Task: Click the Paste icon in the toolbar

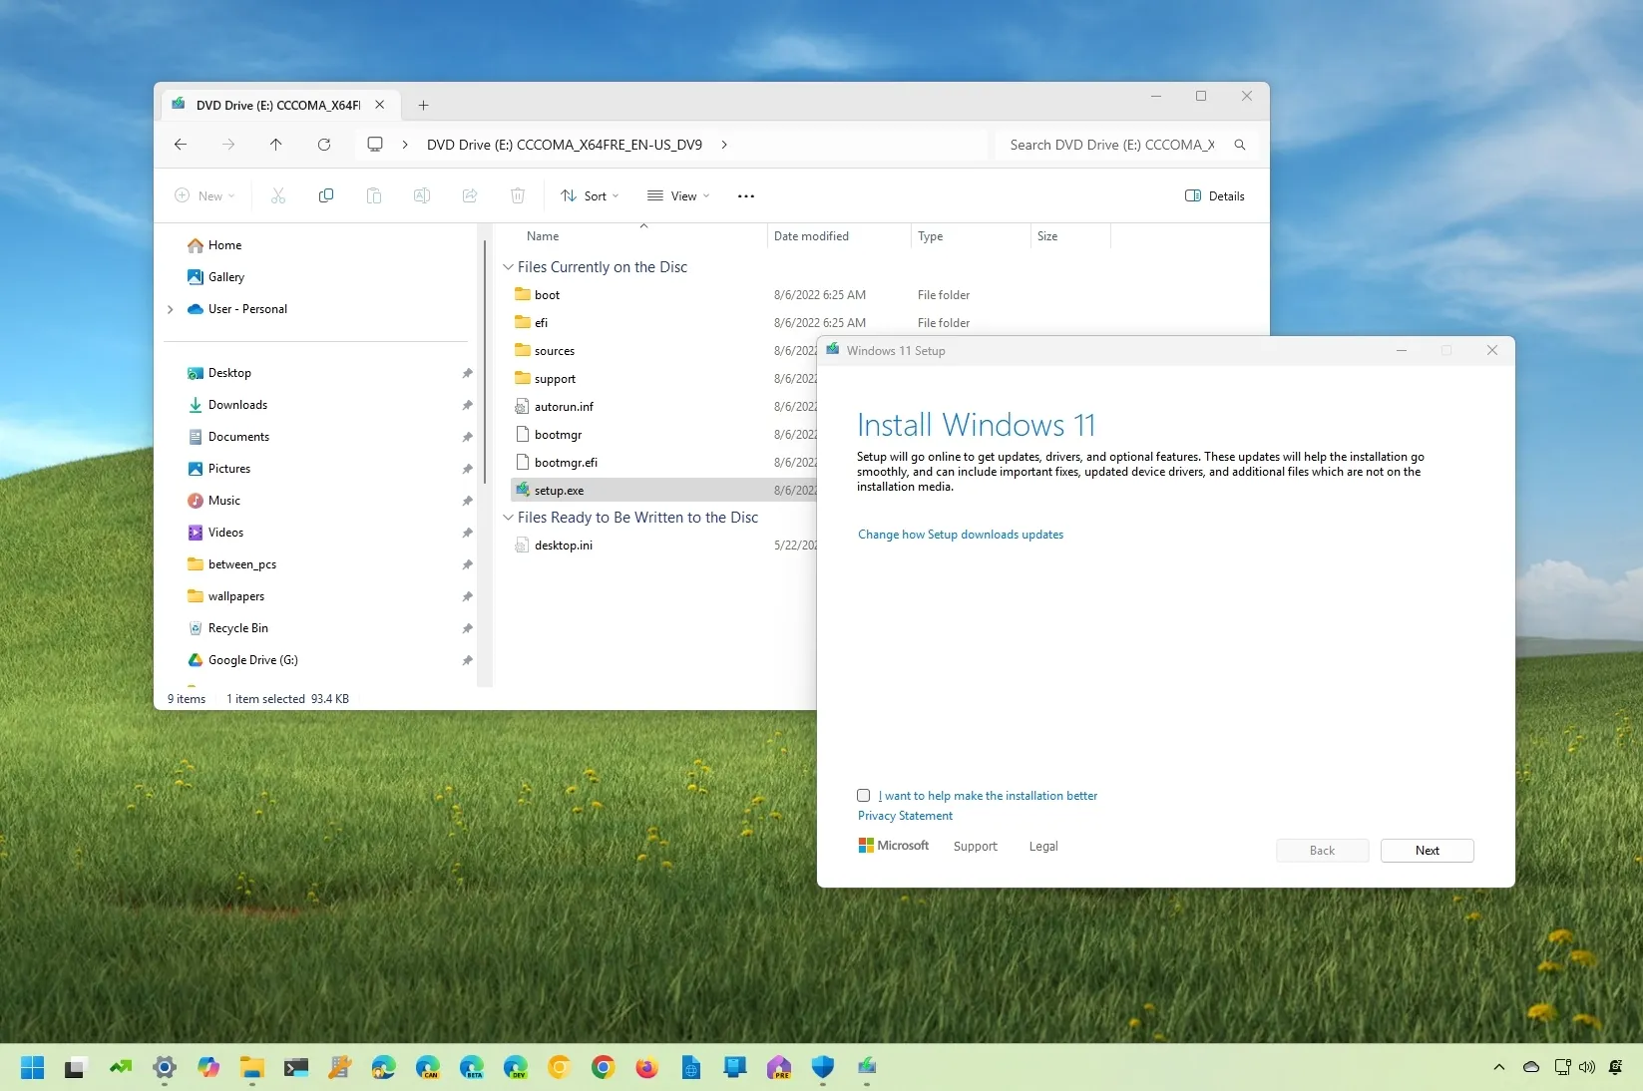Action: pos(374,195)
